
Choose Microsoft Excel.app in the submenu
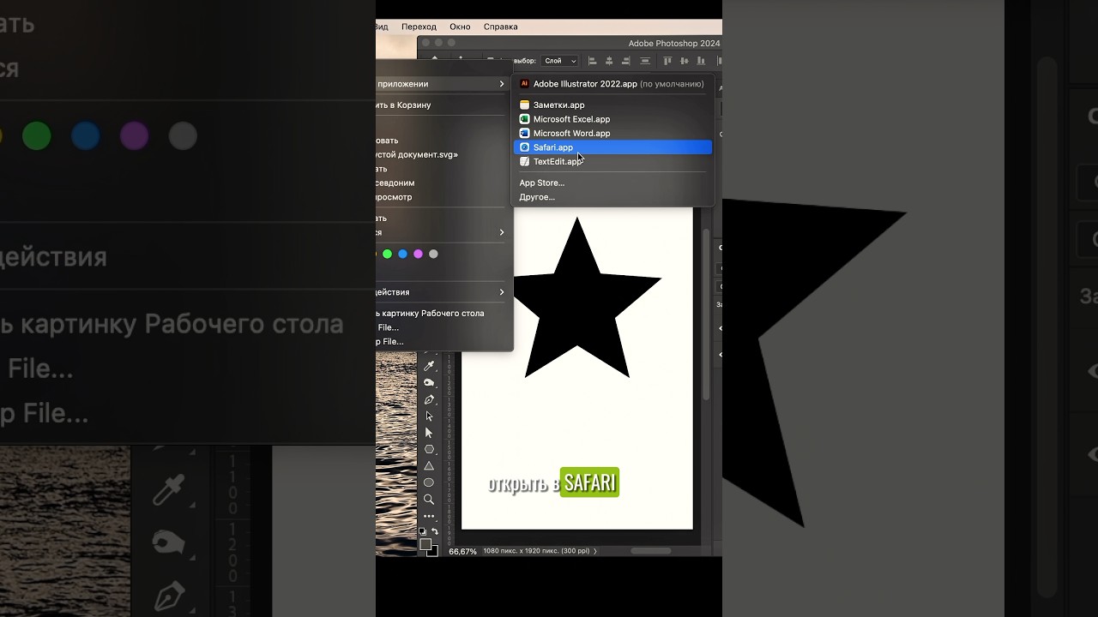pyautogui.click(x=612, y=119)
